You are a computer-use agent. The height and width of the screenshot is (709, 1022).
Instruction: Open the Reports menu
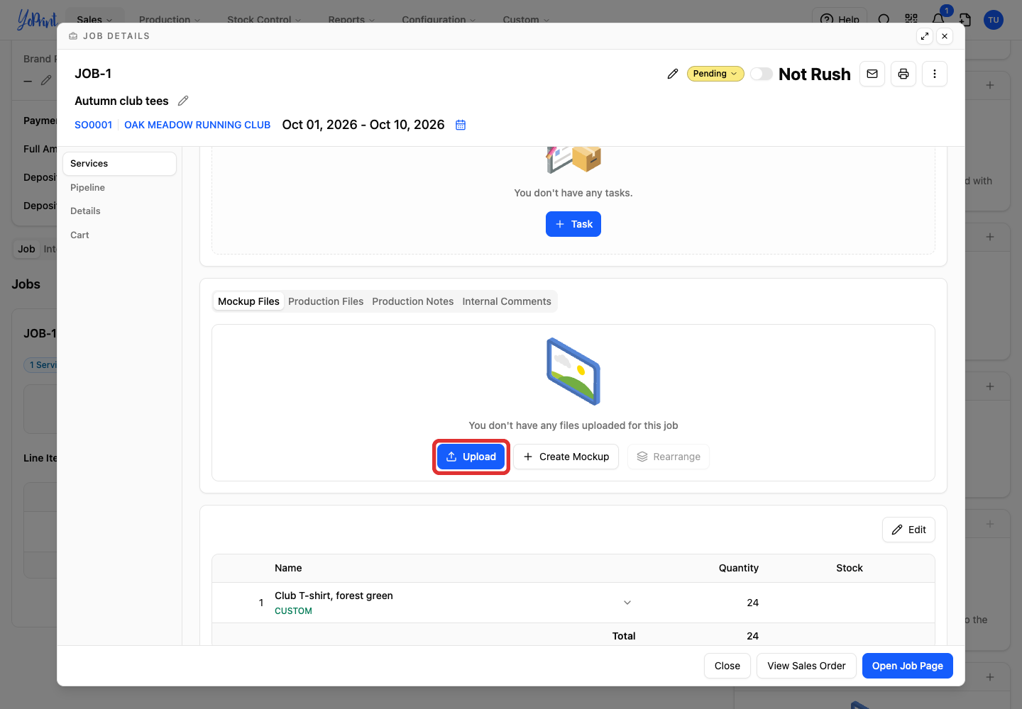(351, 19)
